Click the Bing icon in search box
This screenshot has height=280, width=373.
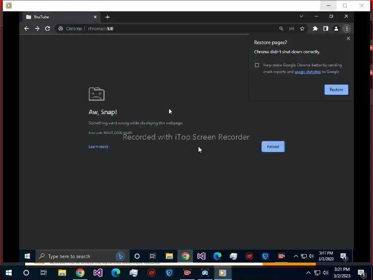tap(120, 256)
